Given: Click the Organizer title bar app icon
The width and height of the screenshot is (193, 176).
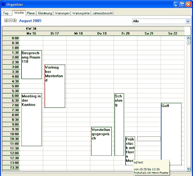Looking at the screenshot, I should coord(3,4).
